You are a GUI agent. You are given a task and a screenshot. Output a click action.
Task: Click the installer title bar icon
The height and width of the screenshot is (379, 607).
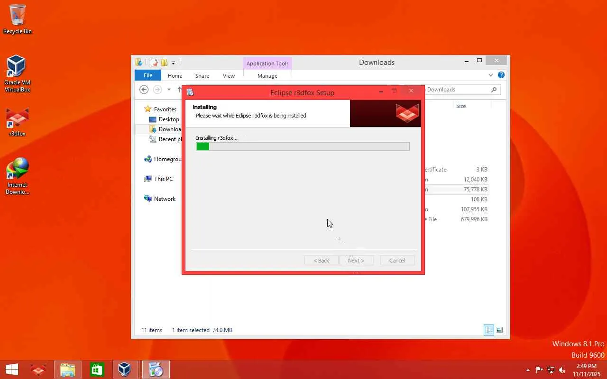pos(191,92)
